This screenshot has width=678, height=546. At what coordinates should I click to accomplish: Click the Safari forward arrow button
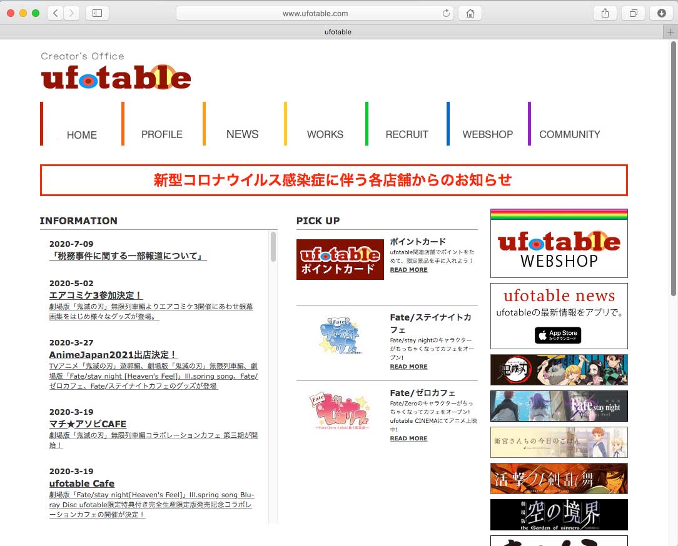click(x=71, y=13)
